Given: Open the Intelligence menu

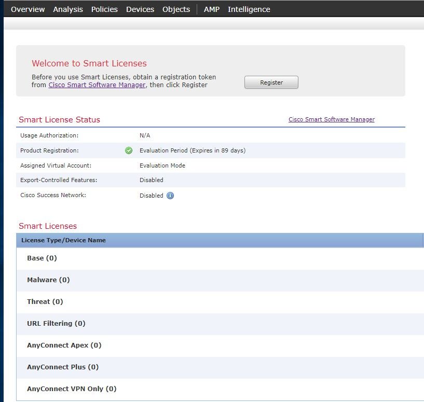Looking at the screenshot, I should pyautogui.click(x=249, y=9).
